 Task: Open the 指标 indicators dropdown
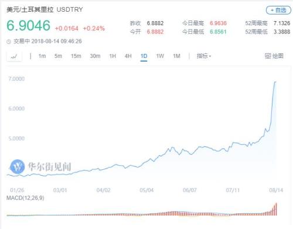click(204, 56)
